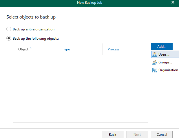Sort list by Process column
The image size is (179, 139).
pos(114,49)
